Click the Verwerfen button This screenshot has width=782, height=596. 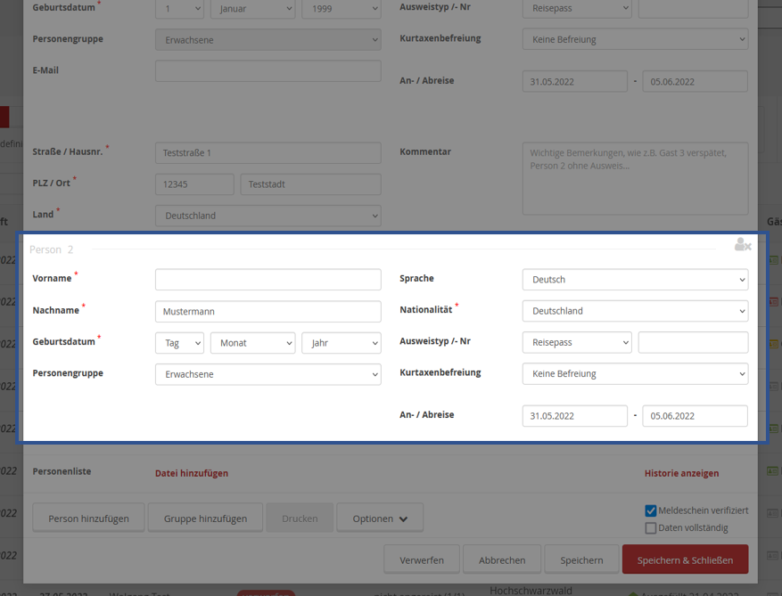coord(421,560)
